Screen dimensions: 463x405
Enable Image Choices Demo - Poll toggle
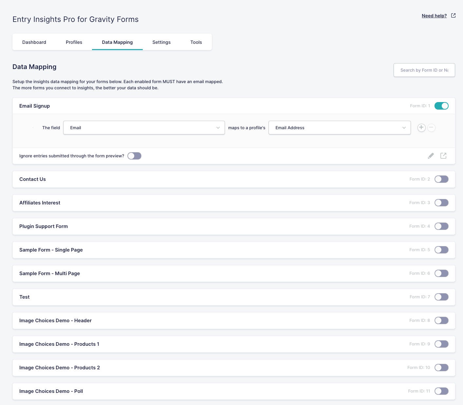coord(441,391)
